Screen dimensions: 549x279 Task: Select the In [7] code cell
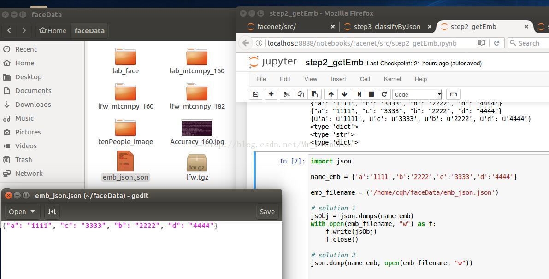[x=429, y=217]
